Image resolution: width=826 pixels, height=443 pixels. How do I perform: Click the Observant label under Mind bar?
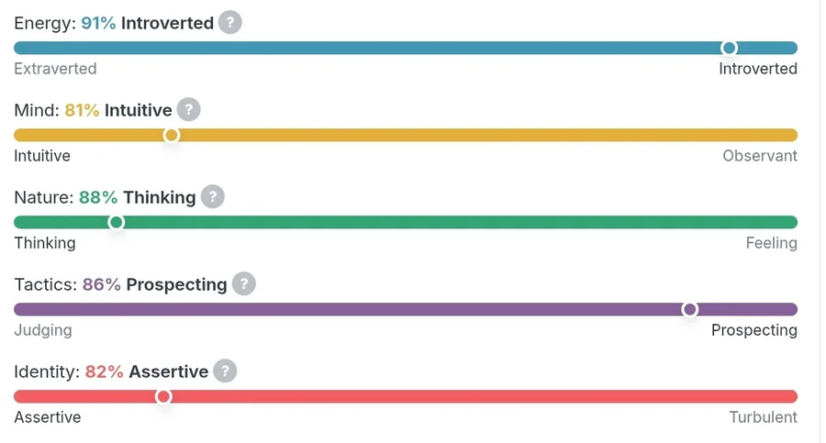759,156
